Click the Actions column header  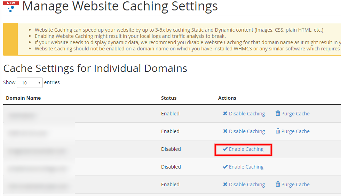pos(227,98)
